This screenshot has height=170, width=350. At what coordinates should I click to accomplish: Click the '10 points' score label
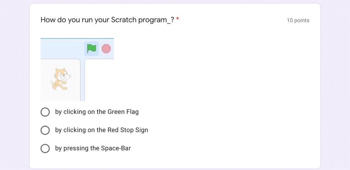click(x=298, y=20)
